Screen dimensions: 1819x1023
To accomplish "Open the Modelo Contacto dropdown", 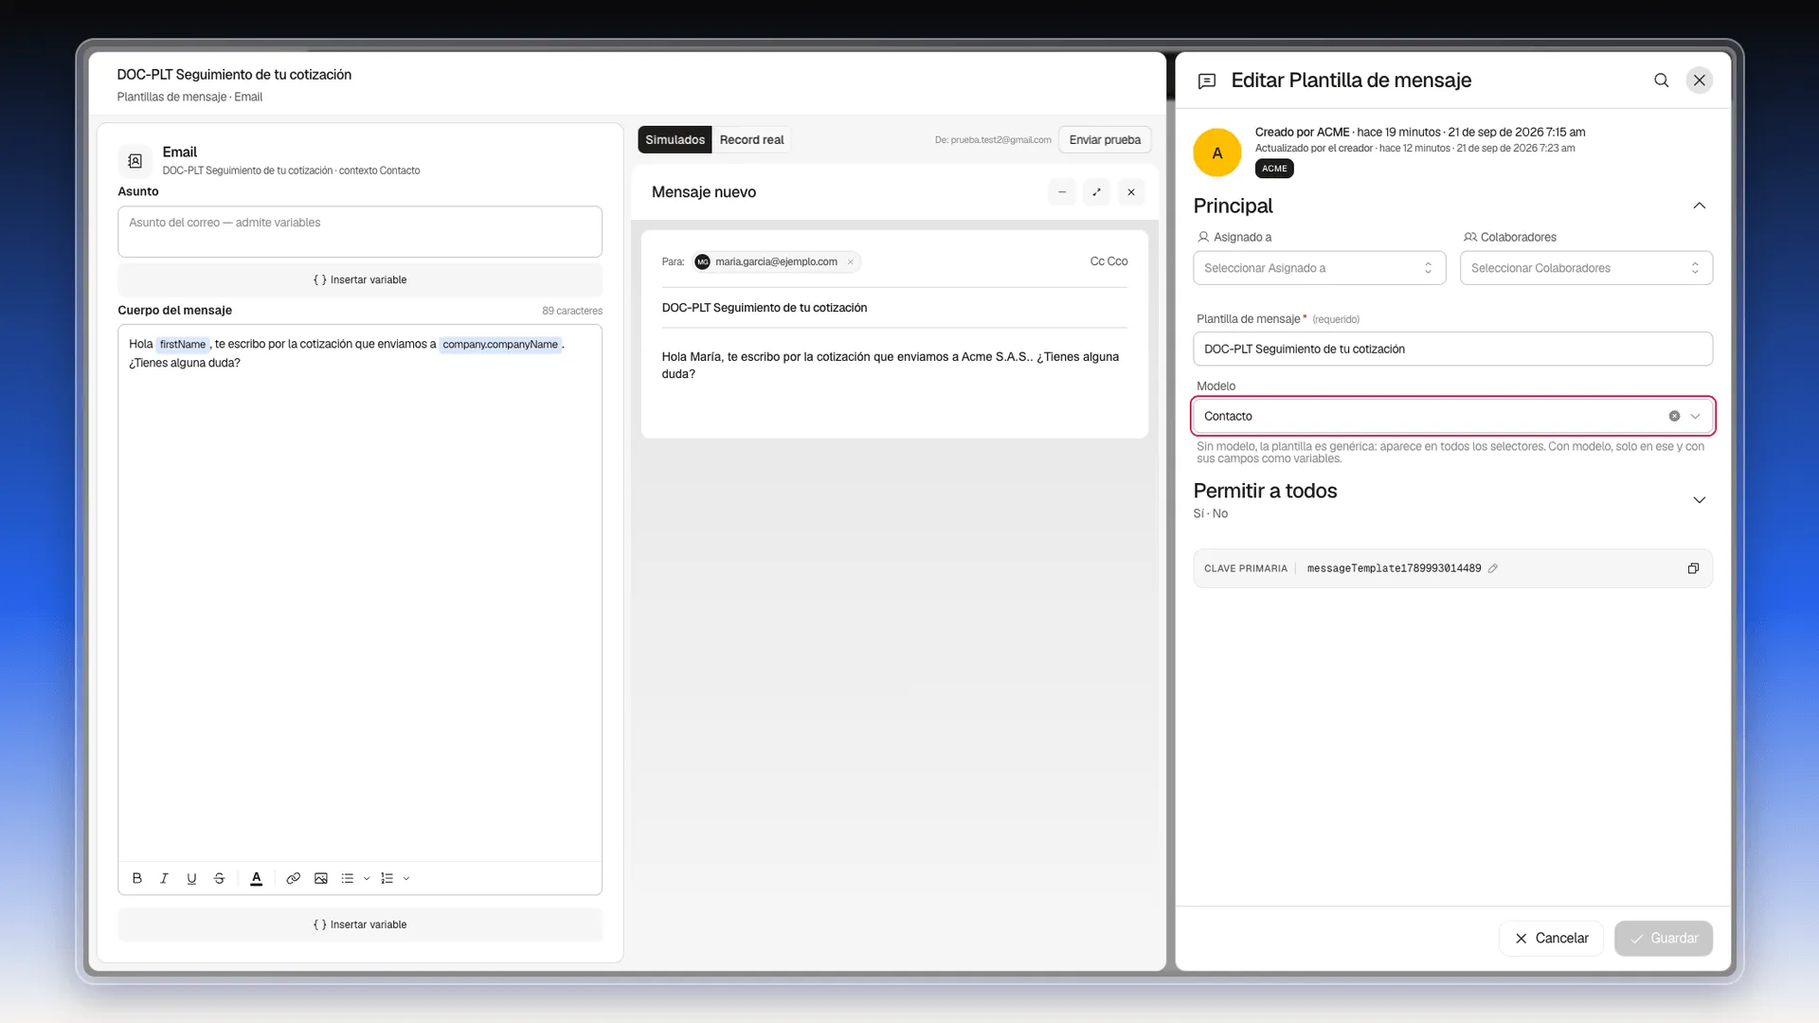I will click(x=1452, y=416).
